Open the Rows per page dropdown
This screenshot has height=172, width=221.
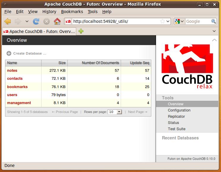115,112
